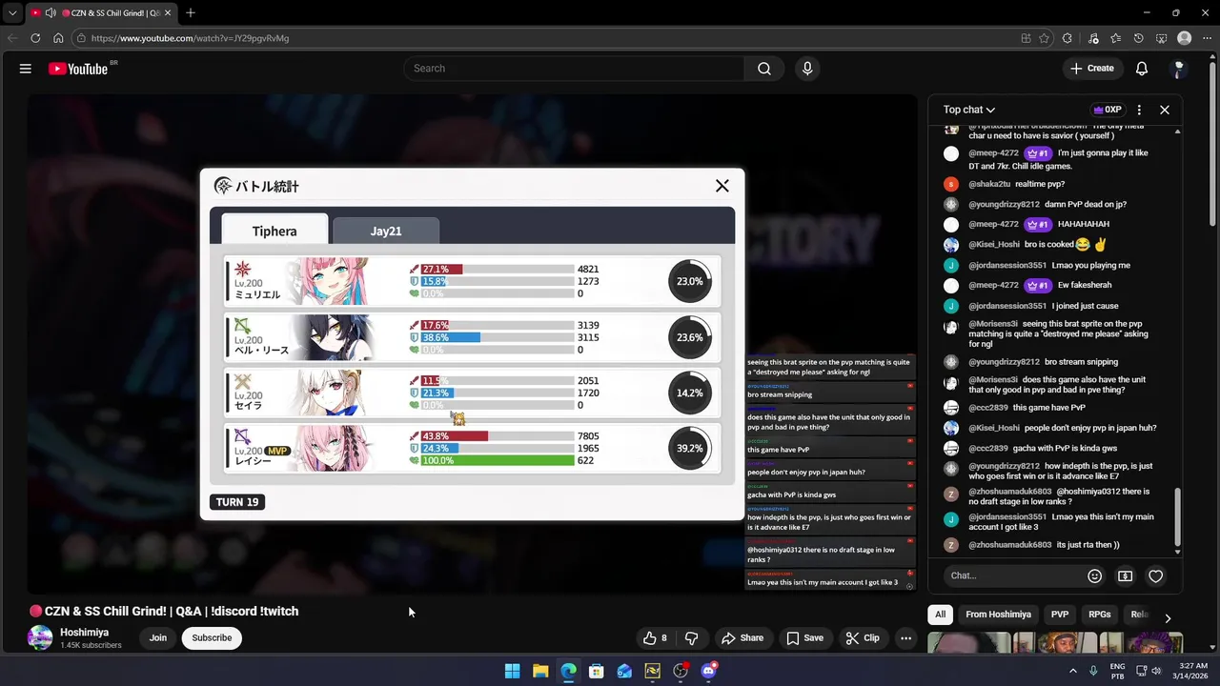Send a heart reaction in chat

click(1155, 575)
